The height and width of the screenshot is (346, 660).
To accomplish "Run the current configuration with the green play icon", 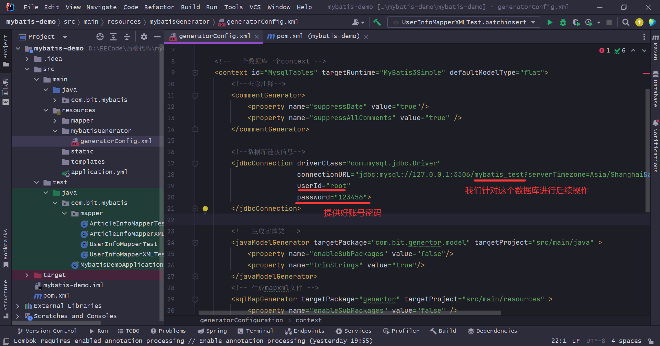I will click(550, 22).
